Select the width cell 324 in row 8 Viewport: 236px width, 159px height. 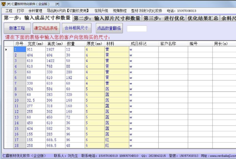click(x=36, y=89)
